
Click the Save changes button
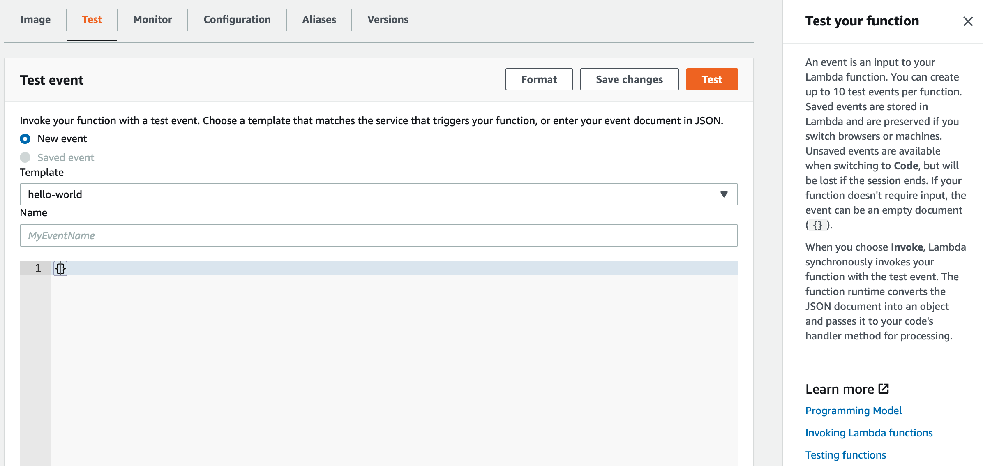click(x=629, y=79)
